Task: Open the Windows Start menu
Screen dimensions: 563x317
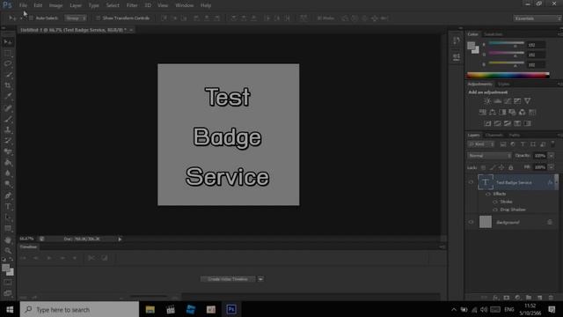Action: (x=10, y=309)
